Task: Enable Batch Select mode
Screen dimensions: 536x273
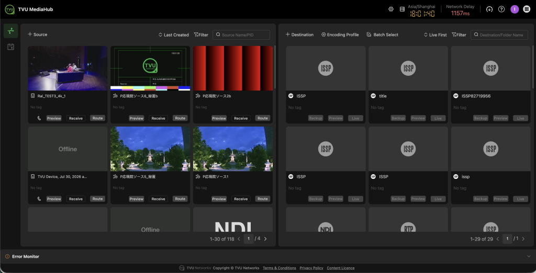Action: 382,35
